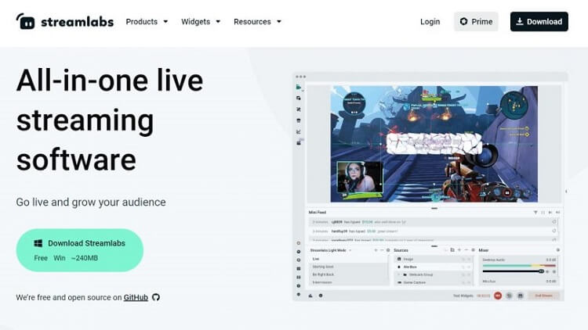Select the Intermission scene
588x330 pixels.
tap(348, 282)
